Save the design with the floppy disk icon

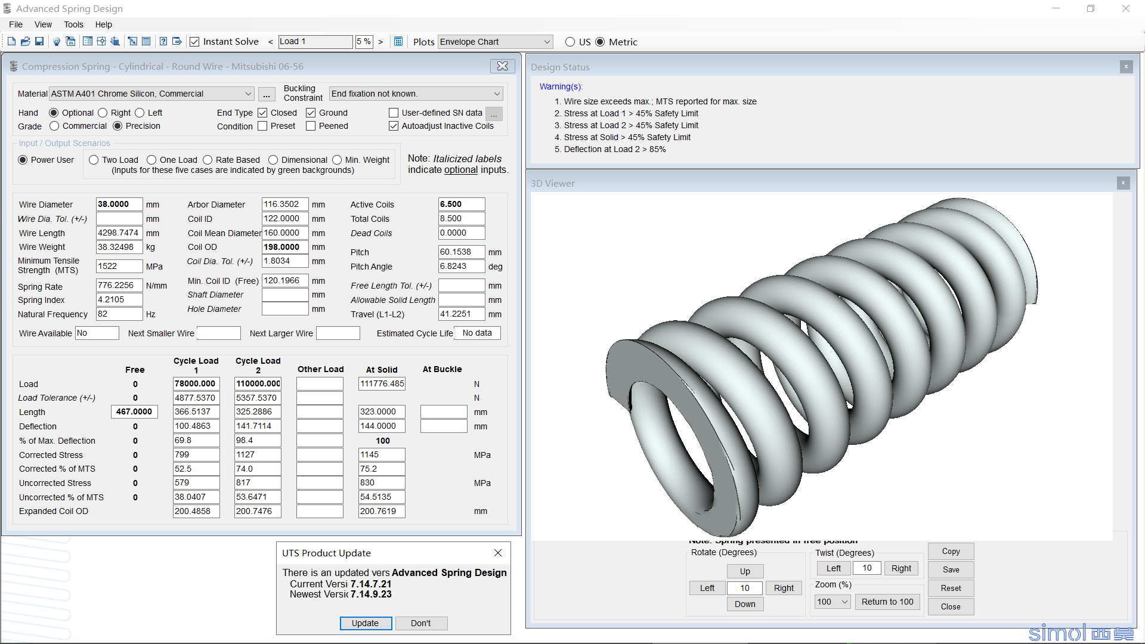coord(39,42)
